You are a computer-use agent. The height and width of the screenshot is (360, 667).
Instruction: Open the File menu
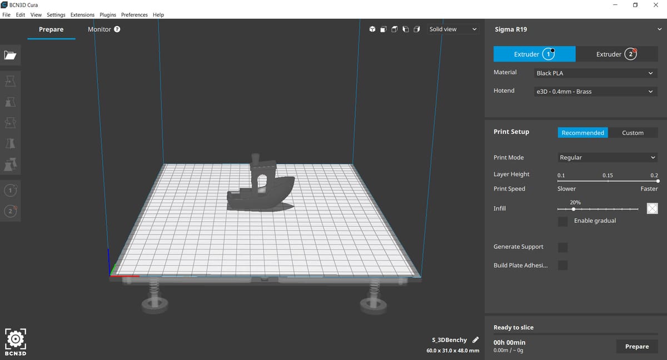(x=7, y=15)
